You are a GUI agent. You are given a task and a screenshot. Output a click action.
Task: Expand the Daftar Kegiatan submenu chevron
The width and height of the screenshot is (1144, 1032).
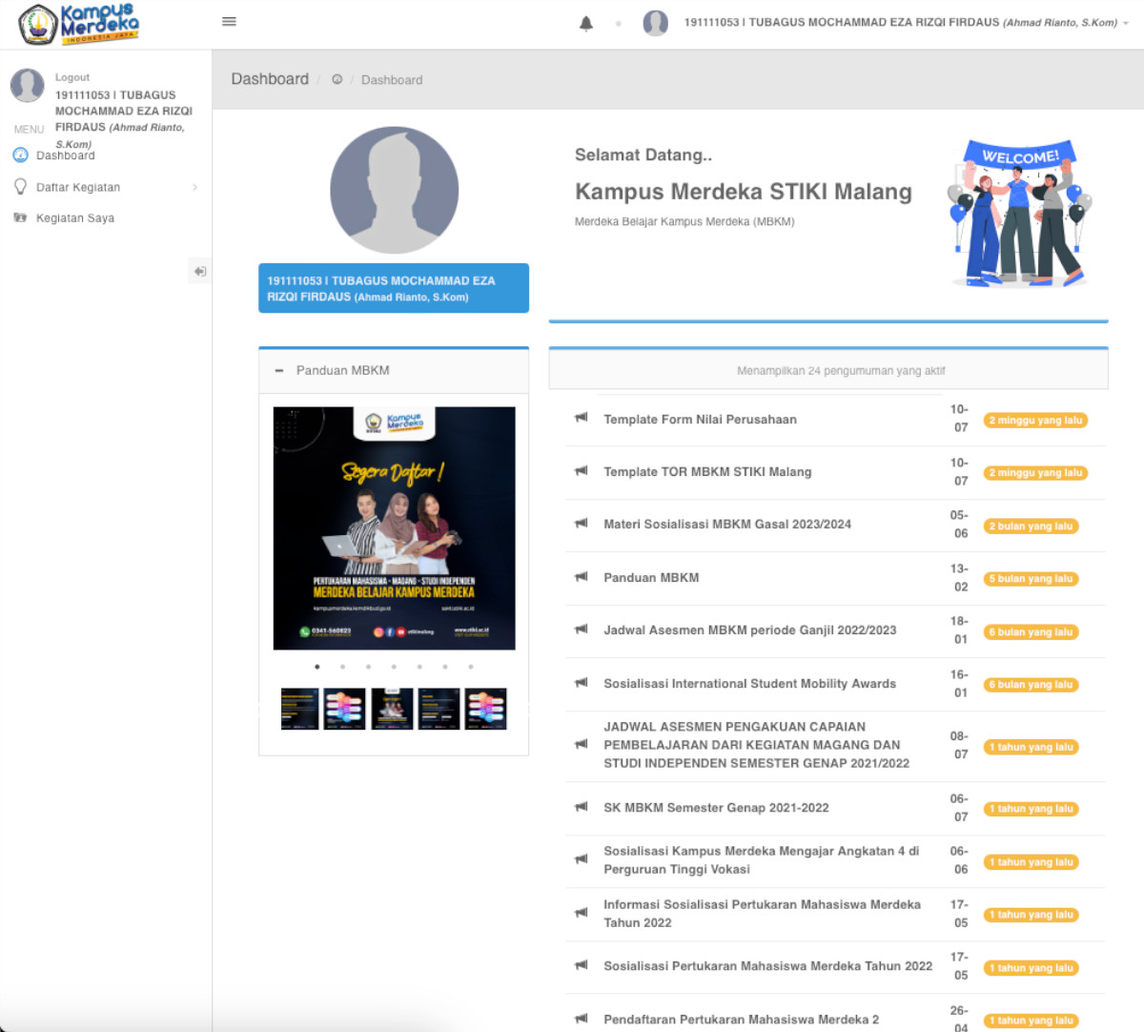(194, 187)
